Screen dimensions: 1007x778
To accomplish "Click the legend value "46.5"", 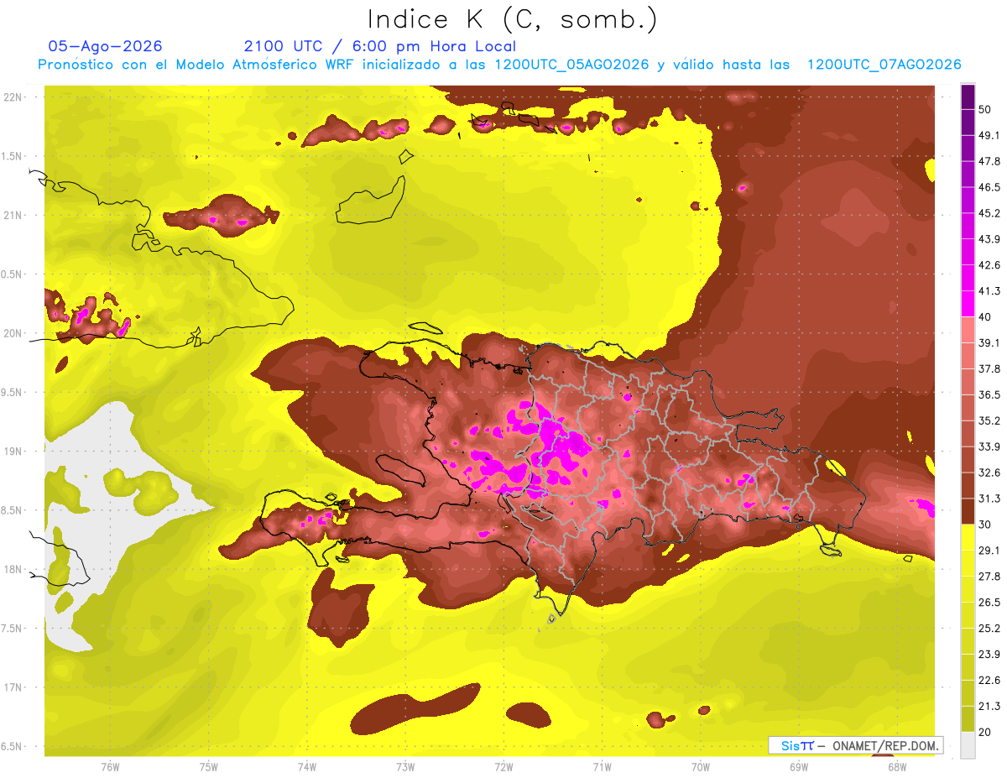I will [989, 187].
